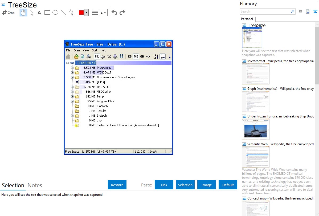Click the red color swatch
Viewport: 319px width, 216px height.
81,13
